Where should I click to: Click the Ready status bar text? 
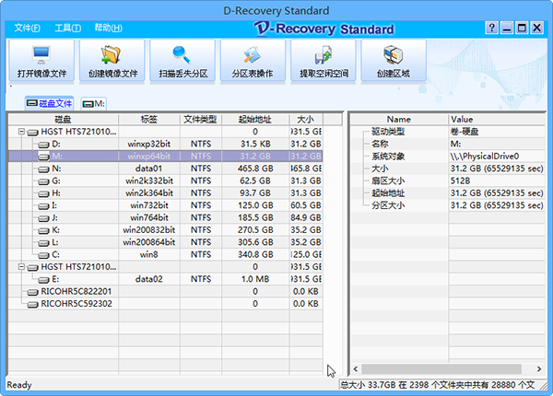click(19, 385)
